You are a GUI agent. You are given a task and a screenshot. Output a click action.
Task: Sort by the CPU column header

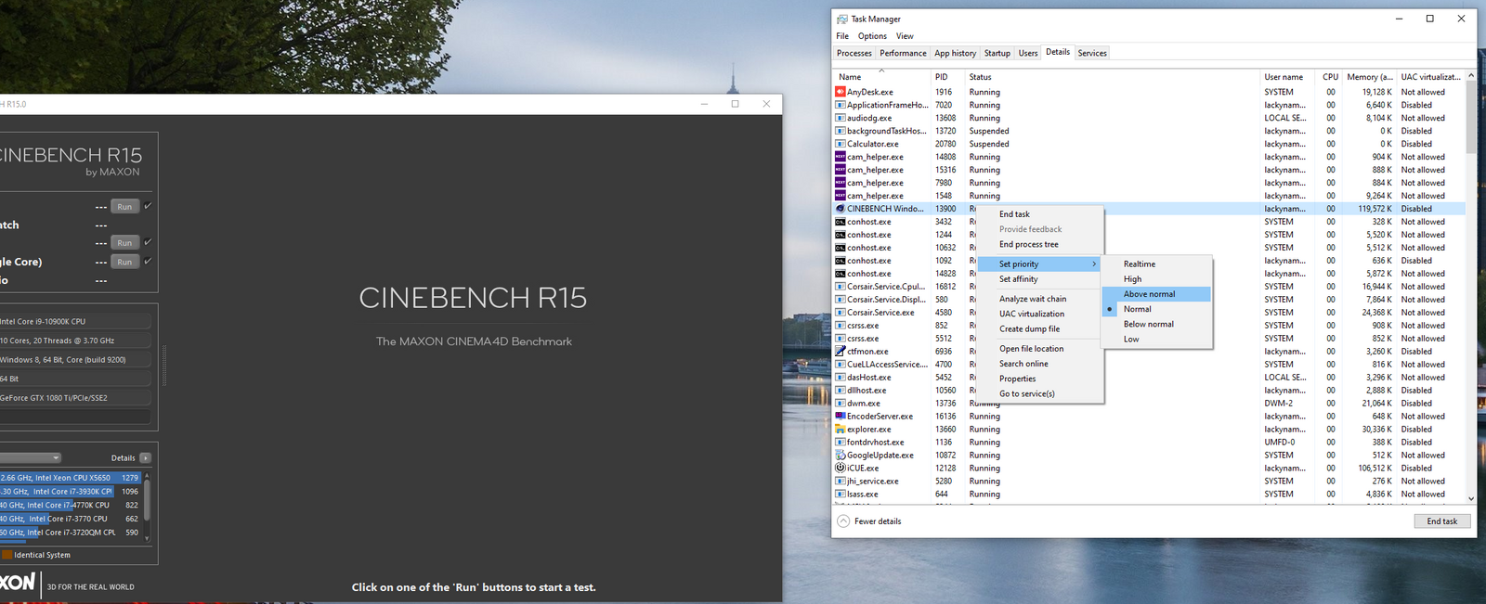pyautogui.click(x=1330, y=77)
